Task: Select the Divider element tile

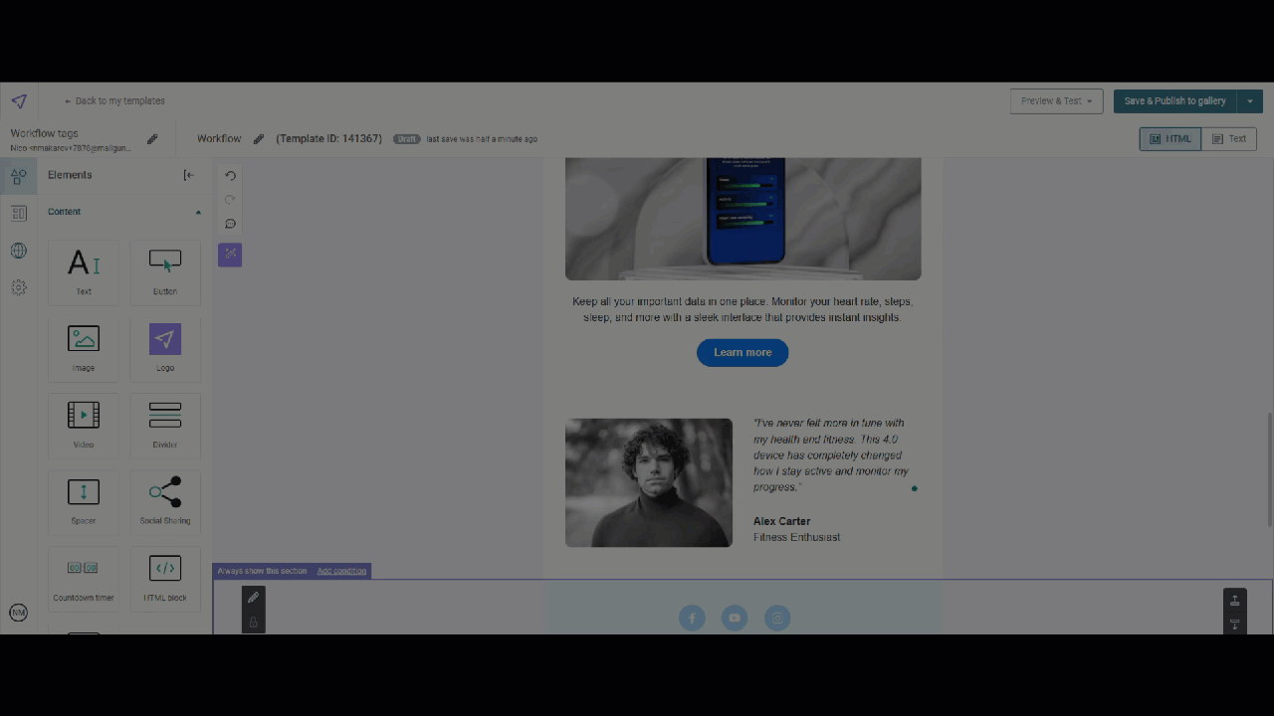Action: click(x=165, y=425)
